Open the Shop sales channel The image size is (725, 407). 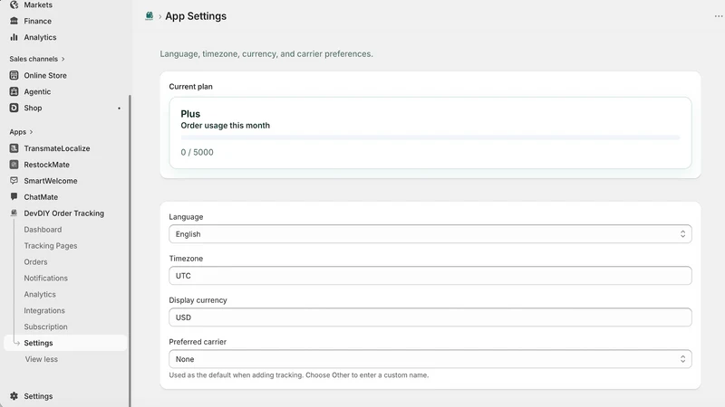point(33,108)
